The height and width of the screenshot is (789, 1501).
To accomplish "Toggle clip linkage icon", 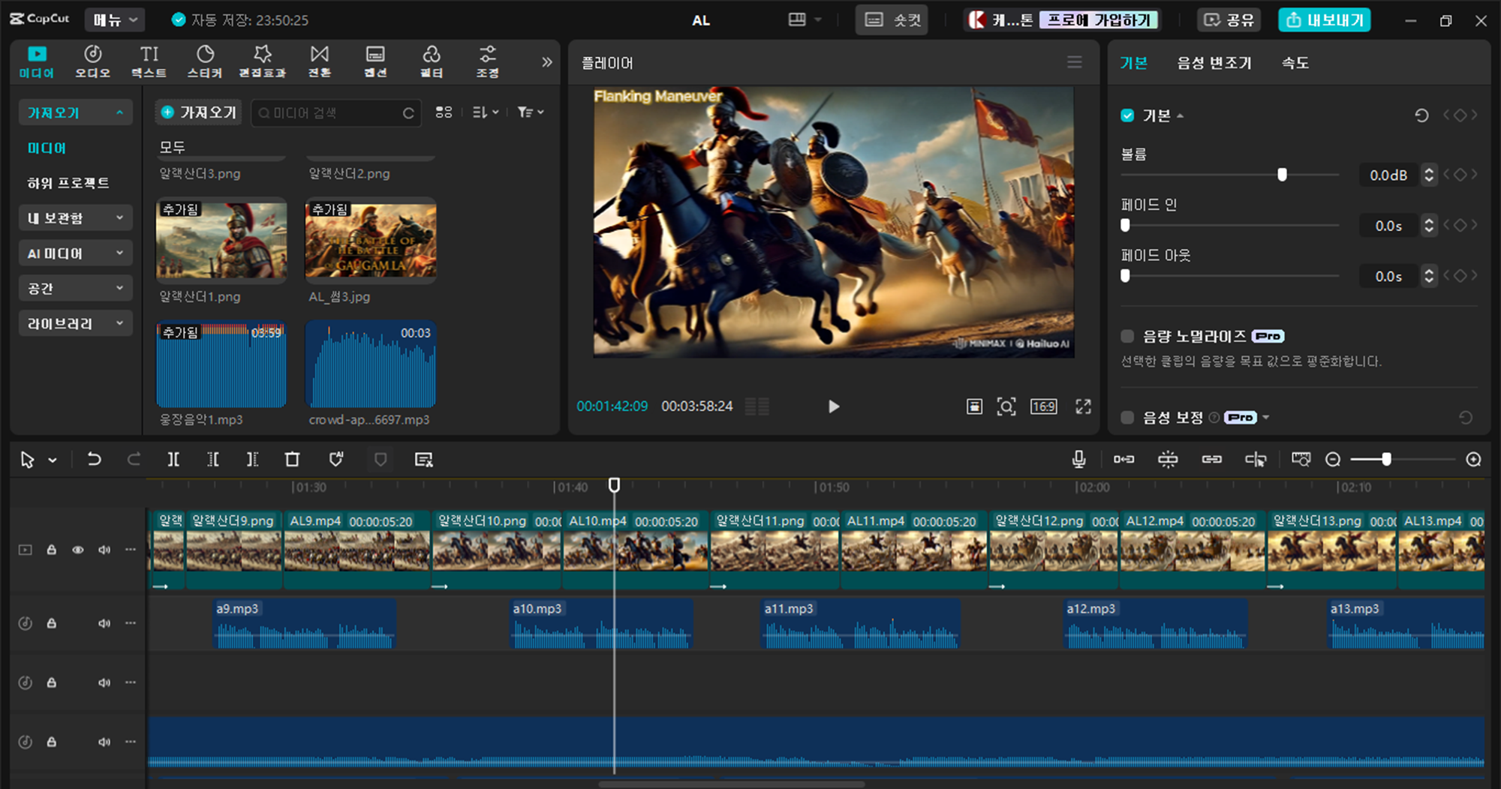I will (1212, 459).
